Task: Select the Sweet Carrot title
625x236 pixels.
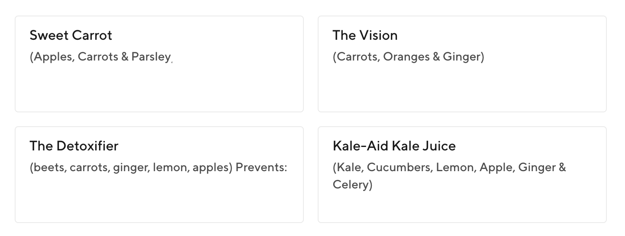Action: [x=71, y=35]
